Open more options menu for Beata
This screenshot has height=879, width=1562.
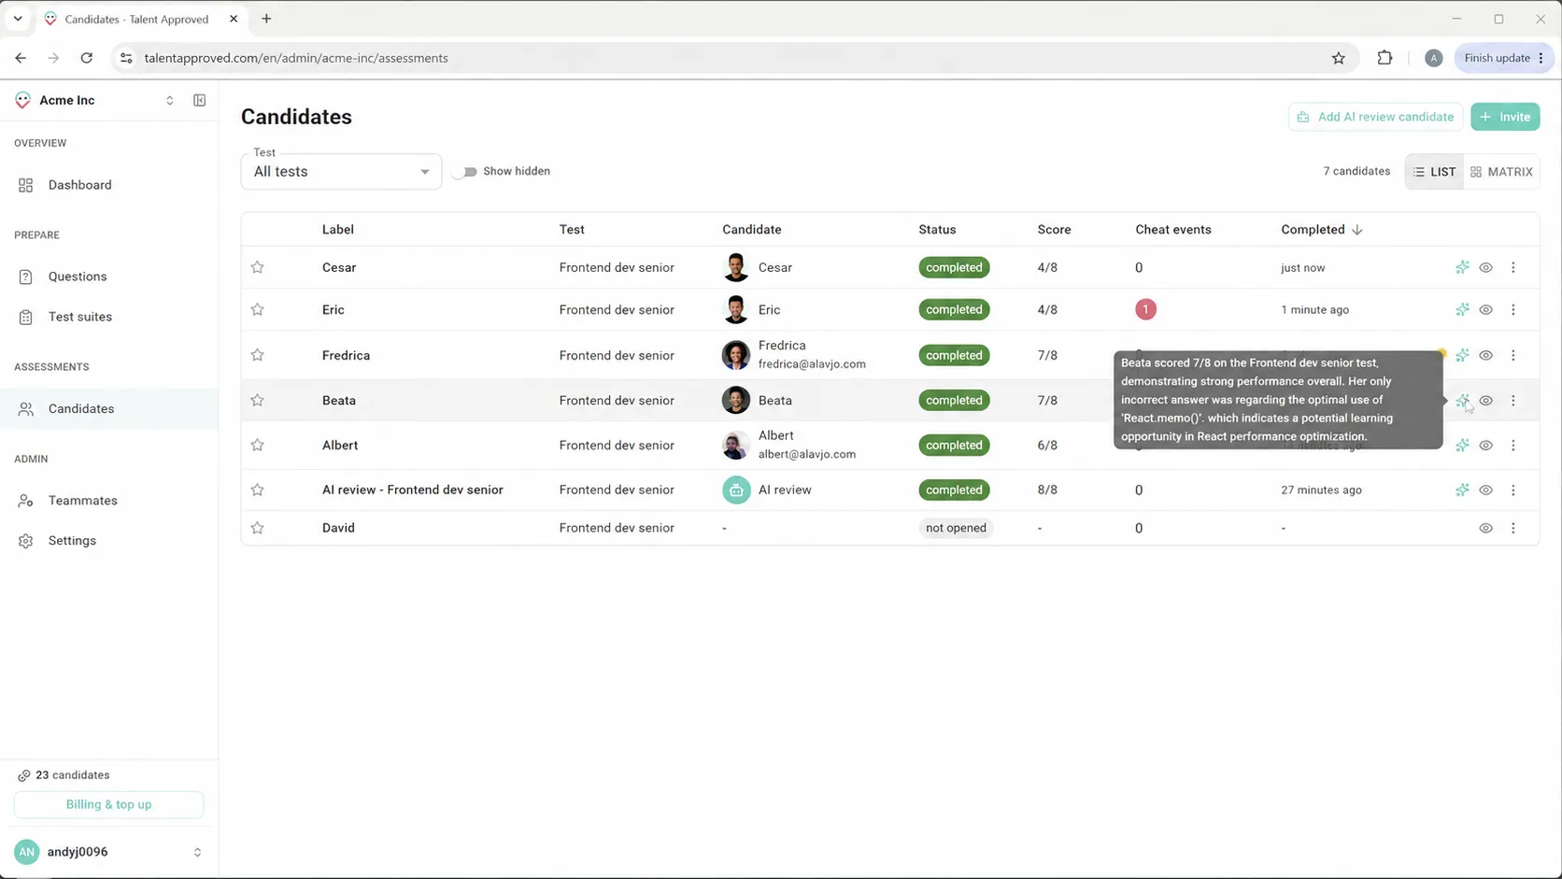click(x=1513, y=400)
